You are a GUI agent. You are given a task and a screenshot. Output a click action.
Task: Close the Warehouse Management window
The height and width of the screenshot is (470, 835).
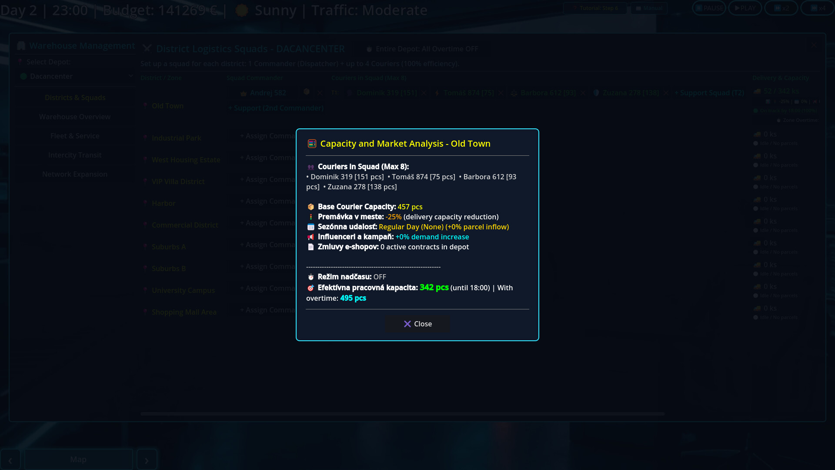[x=814, y=45]
